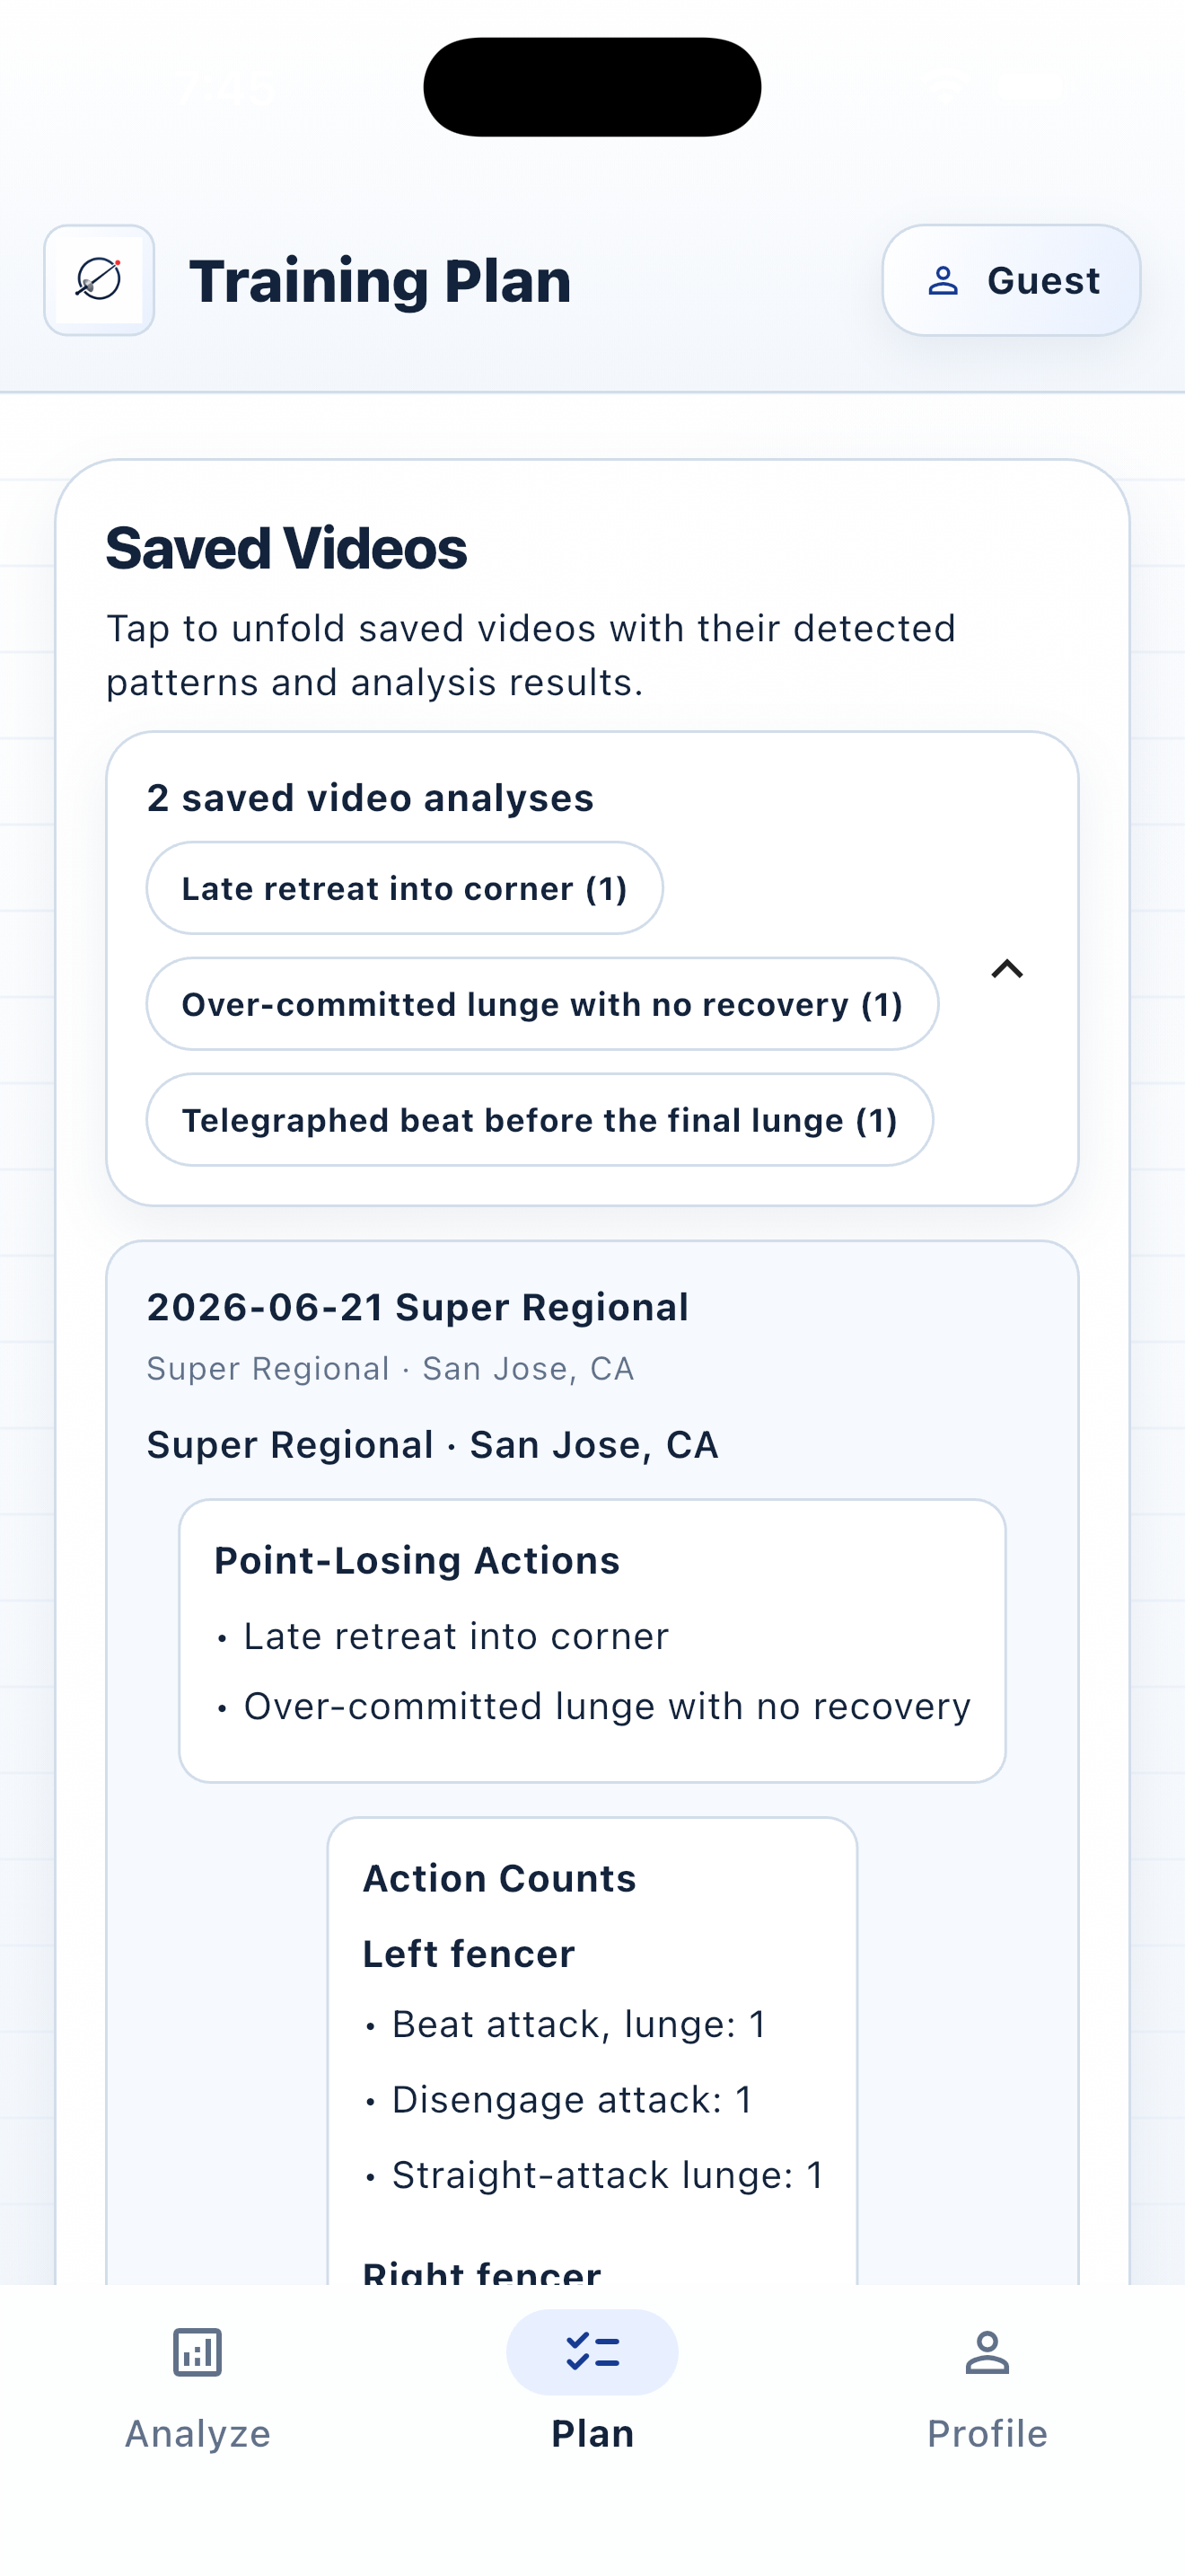Screen dimensions: 1185x2576
Task: Click the Point-Losing Actions card
Action: click(592, 1640)
